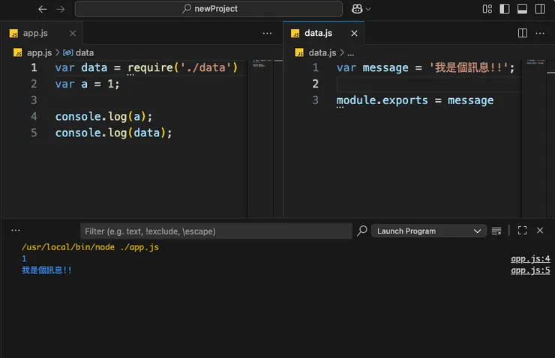Click console output '1'
555x358 pixels.
pyautogui.click(x=24, y=258)
